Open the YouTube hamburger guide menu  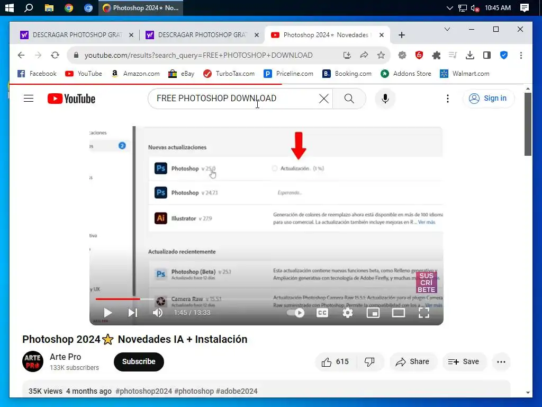coord(29,99)
